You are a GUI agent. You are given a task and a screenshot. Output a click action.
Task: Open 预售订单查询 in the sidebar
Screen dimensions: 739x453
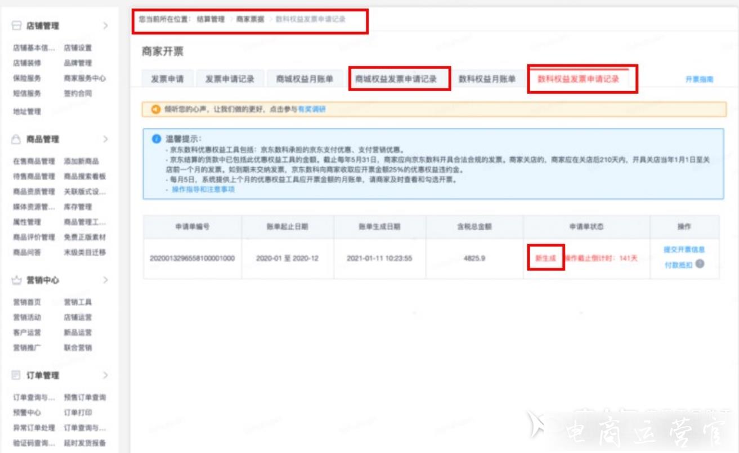pos(85,397)
